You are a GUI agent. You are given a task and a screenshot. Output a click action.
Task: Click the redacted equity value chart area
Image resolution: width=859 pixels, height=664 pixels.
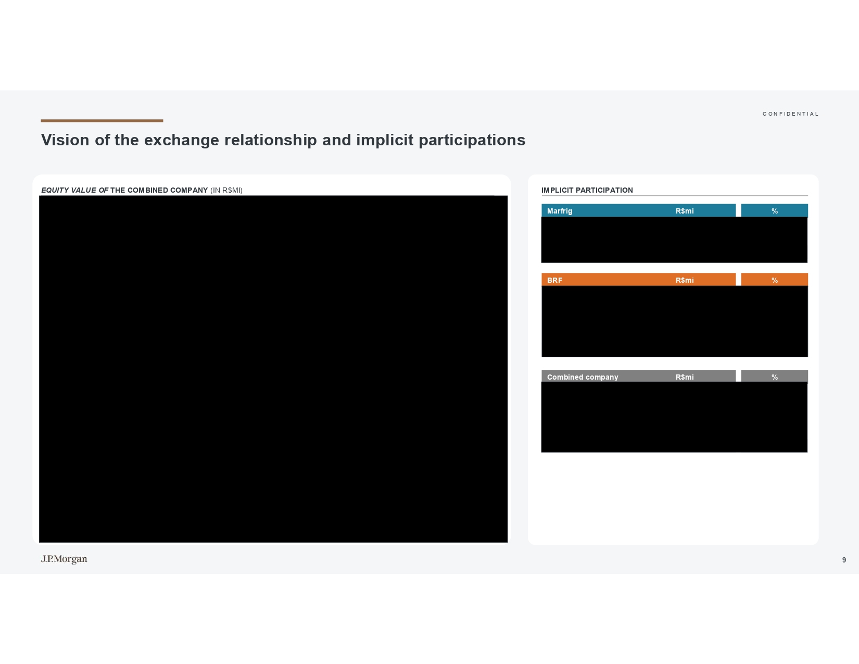pos(273,369)
